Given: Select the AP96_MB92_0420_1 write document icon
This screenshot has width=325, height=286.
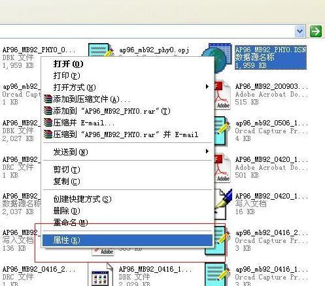Looking at the screenshot, I should point(223,204).
